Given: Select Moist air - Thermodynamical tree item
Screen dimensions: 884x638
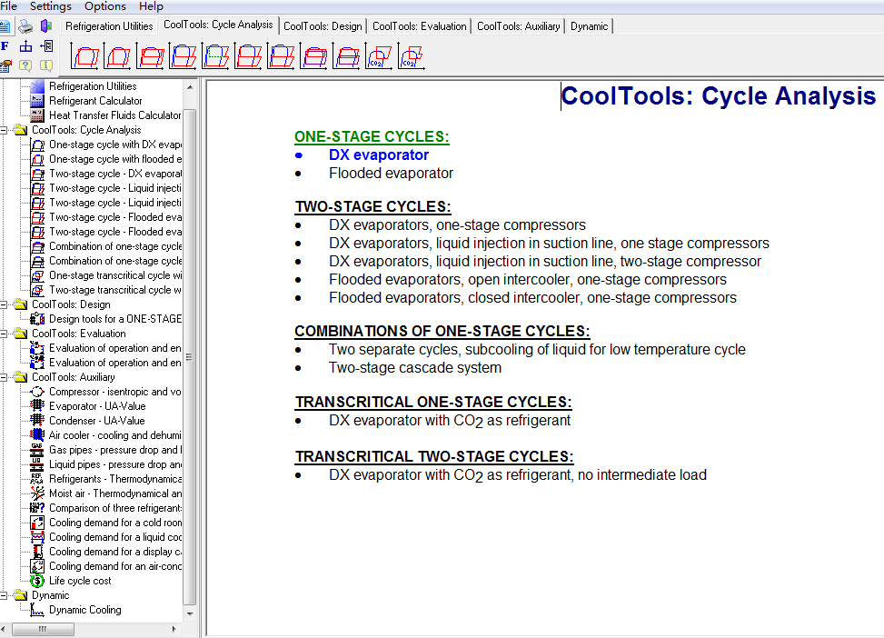Looking at the screenshot, I should pos(115,493).
